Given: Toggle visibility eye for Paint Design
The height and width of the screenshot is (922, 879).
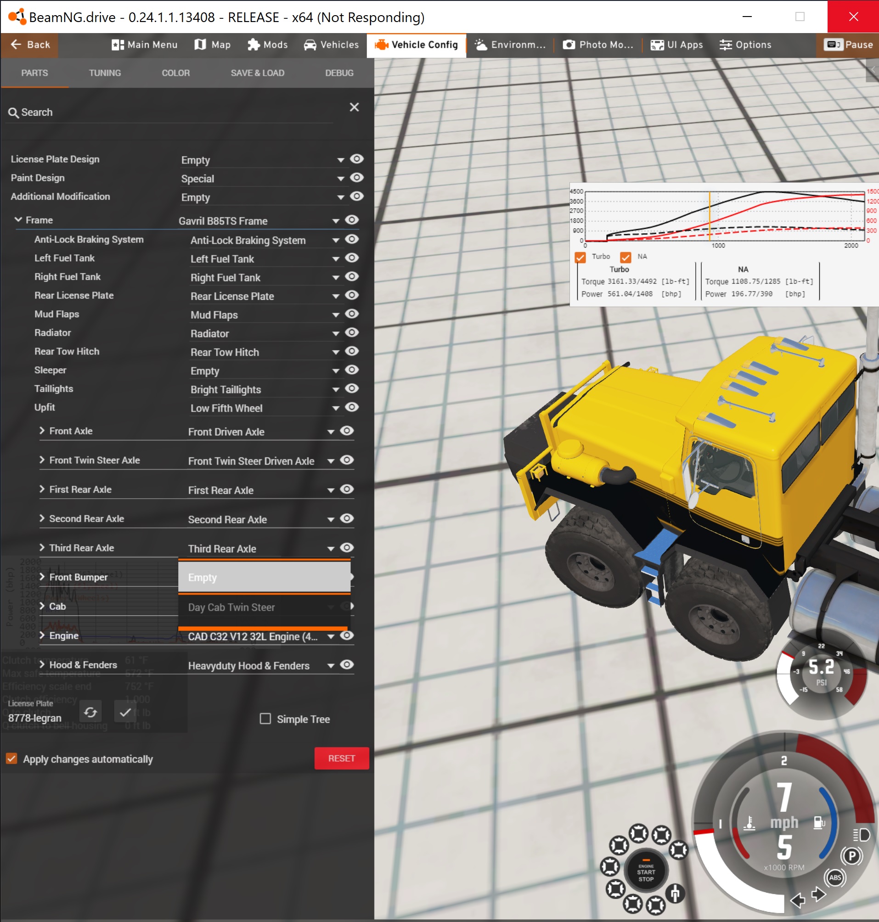Looking at the screenshot, I should click(x=356, y=178).
